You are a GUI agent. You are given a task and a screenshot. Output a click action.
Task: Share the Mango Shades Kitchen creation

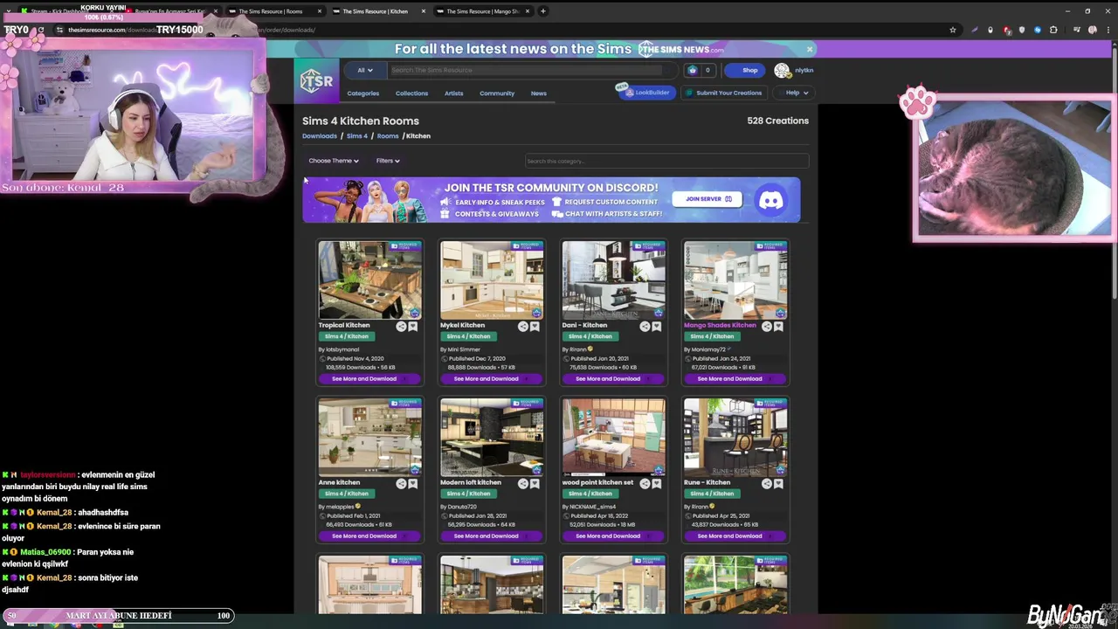tap(766, 326)
